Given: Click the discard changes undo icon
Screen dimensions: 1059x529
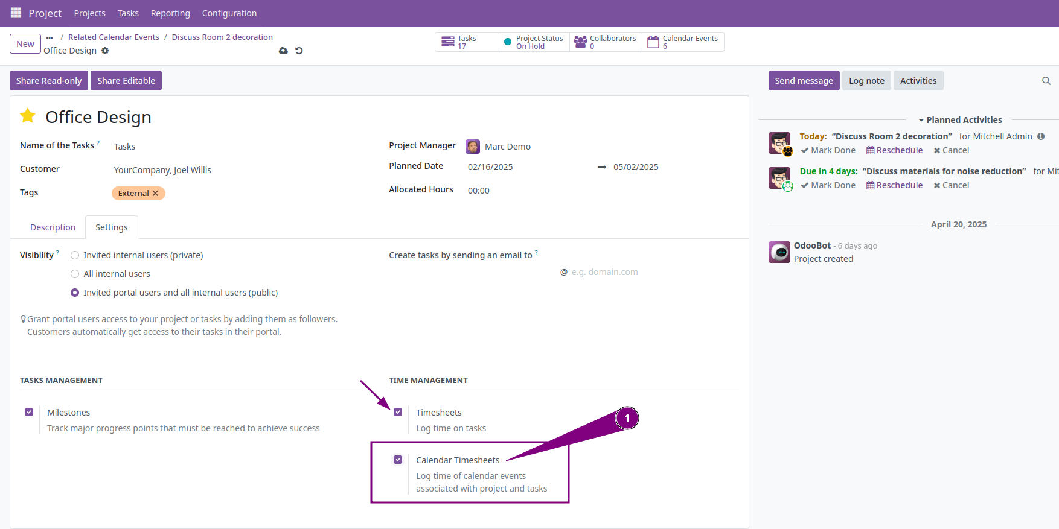Looking at the screenshot, I should click(299, 51).
